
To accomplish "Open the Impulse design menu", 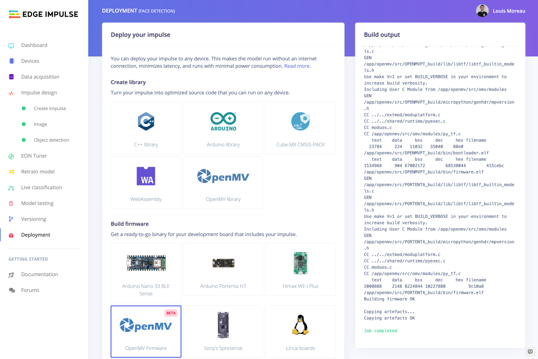I will [x=39, y=93].
